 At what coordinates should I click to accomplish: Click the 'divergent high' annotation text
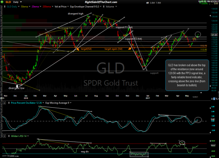(x=76, y=14)
